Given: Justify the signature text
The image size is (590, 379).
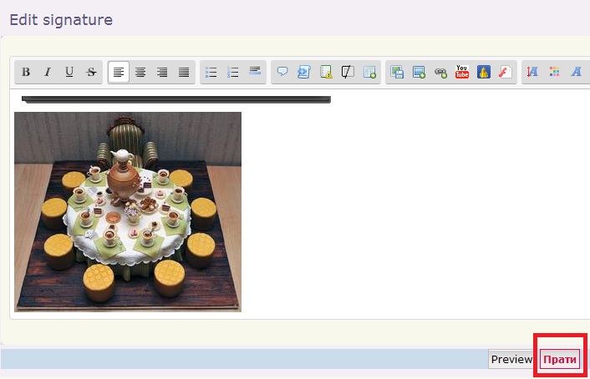Looking at the screenshot, I should pos(184,72).
